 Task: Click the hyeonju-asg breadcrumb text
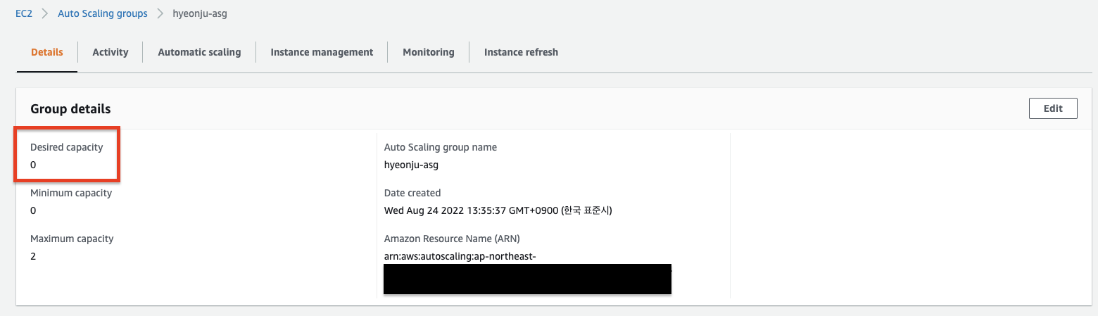tap(200, 13)
